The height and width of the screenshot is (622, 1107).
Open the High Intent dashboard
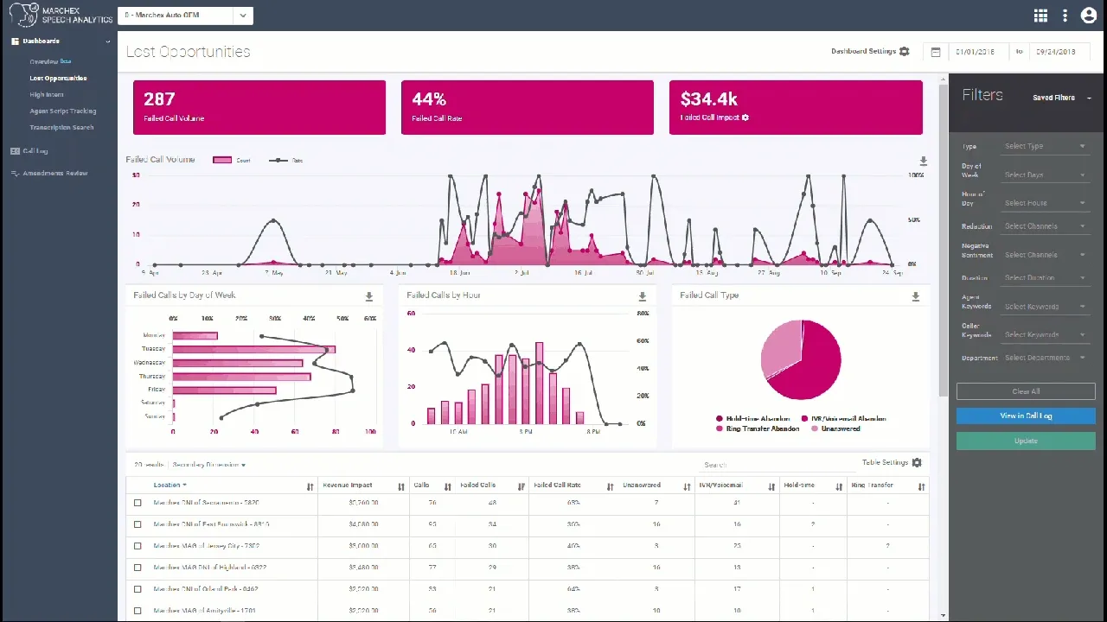tap(47, 95)
